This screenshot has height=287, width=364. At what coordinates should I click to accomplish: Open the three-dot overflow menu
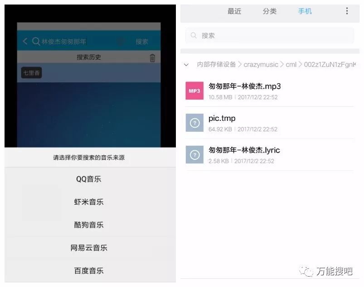347,11
